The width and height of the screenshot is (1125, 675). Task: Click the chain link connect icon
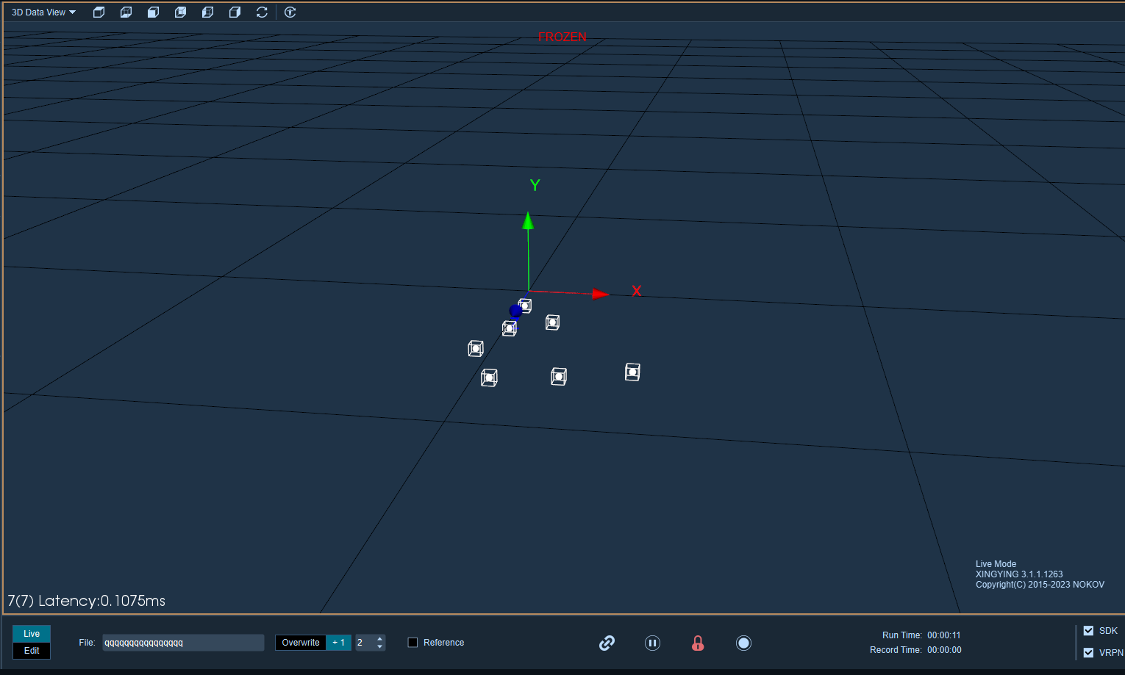[x=607, y=643]
